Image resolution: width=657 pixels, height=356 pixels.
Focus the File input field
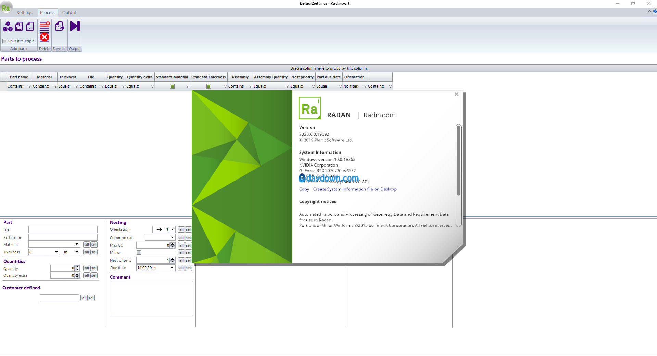pos(63,229)
